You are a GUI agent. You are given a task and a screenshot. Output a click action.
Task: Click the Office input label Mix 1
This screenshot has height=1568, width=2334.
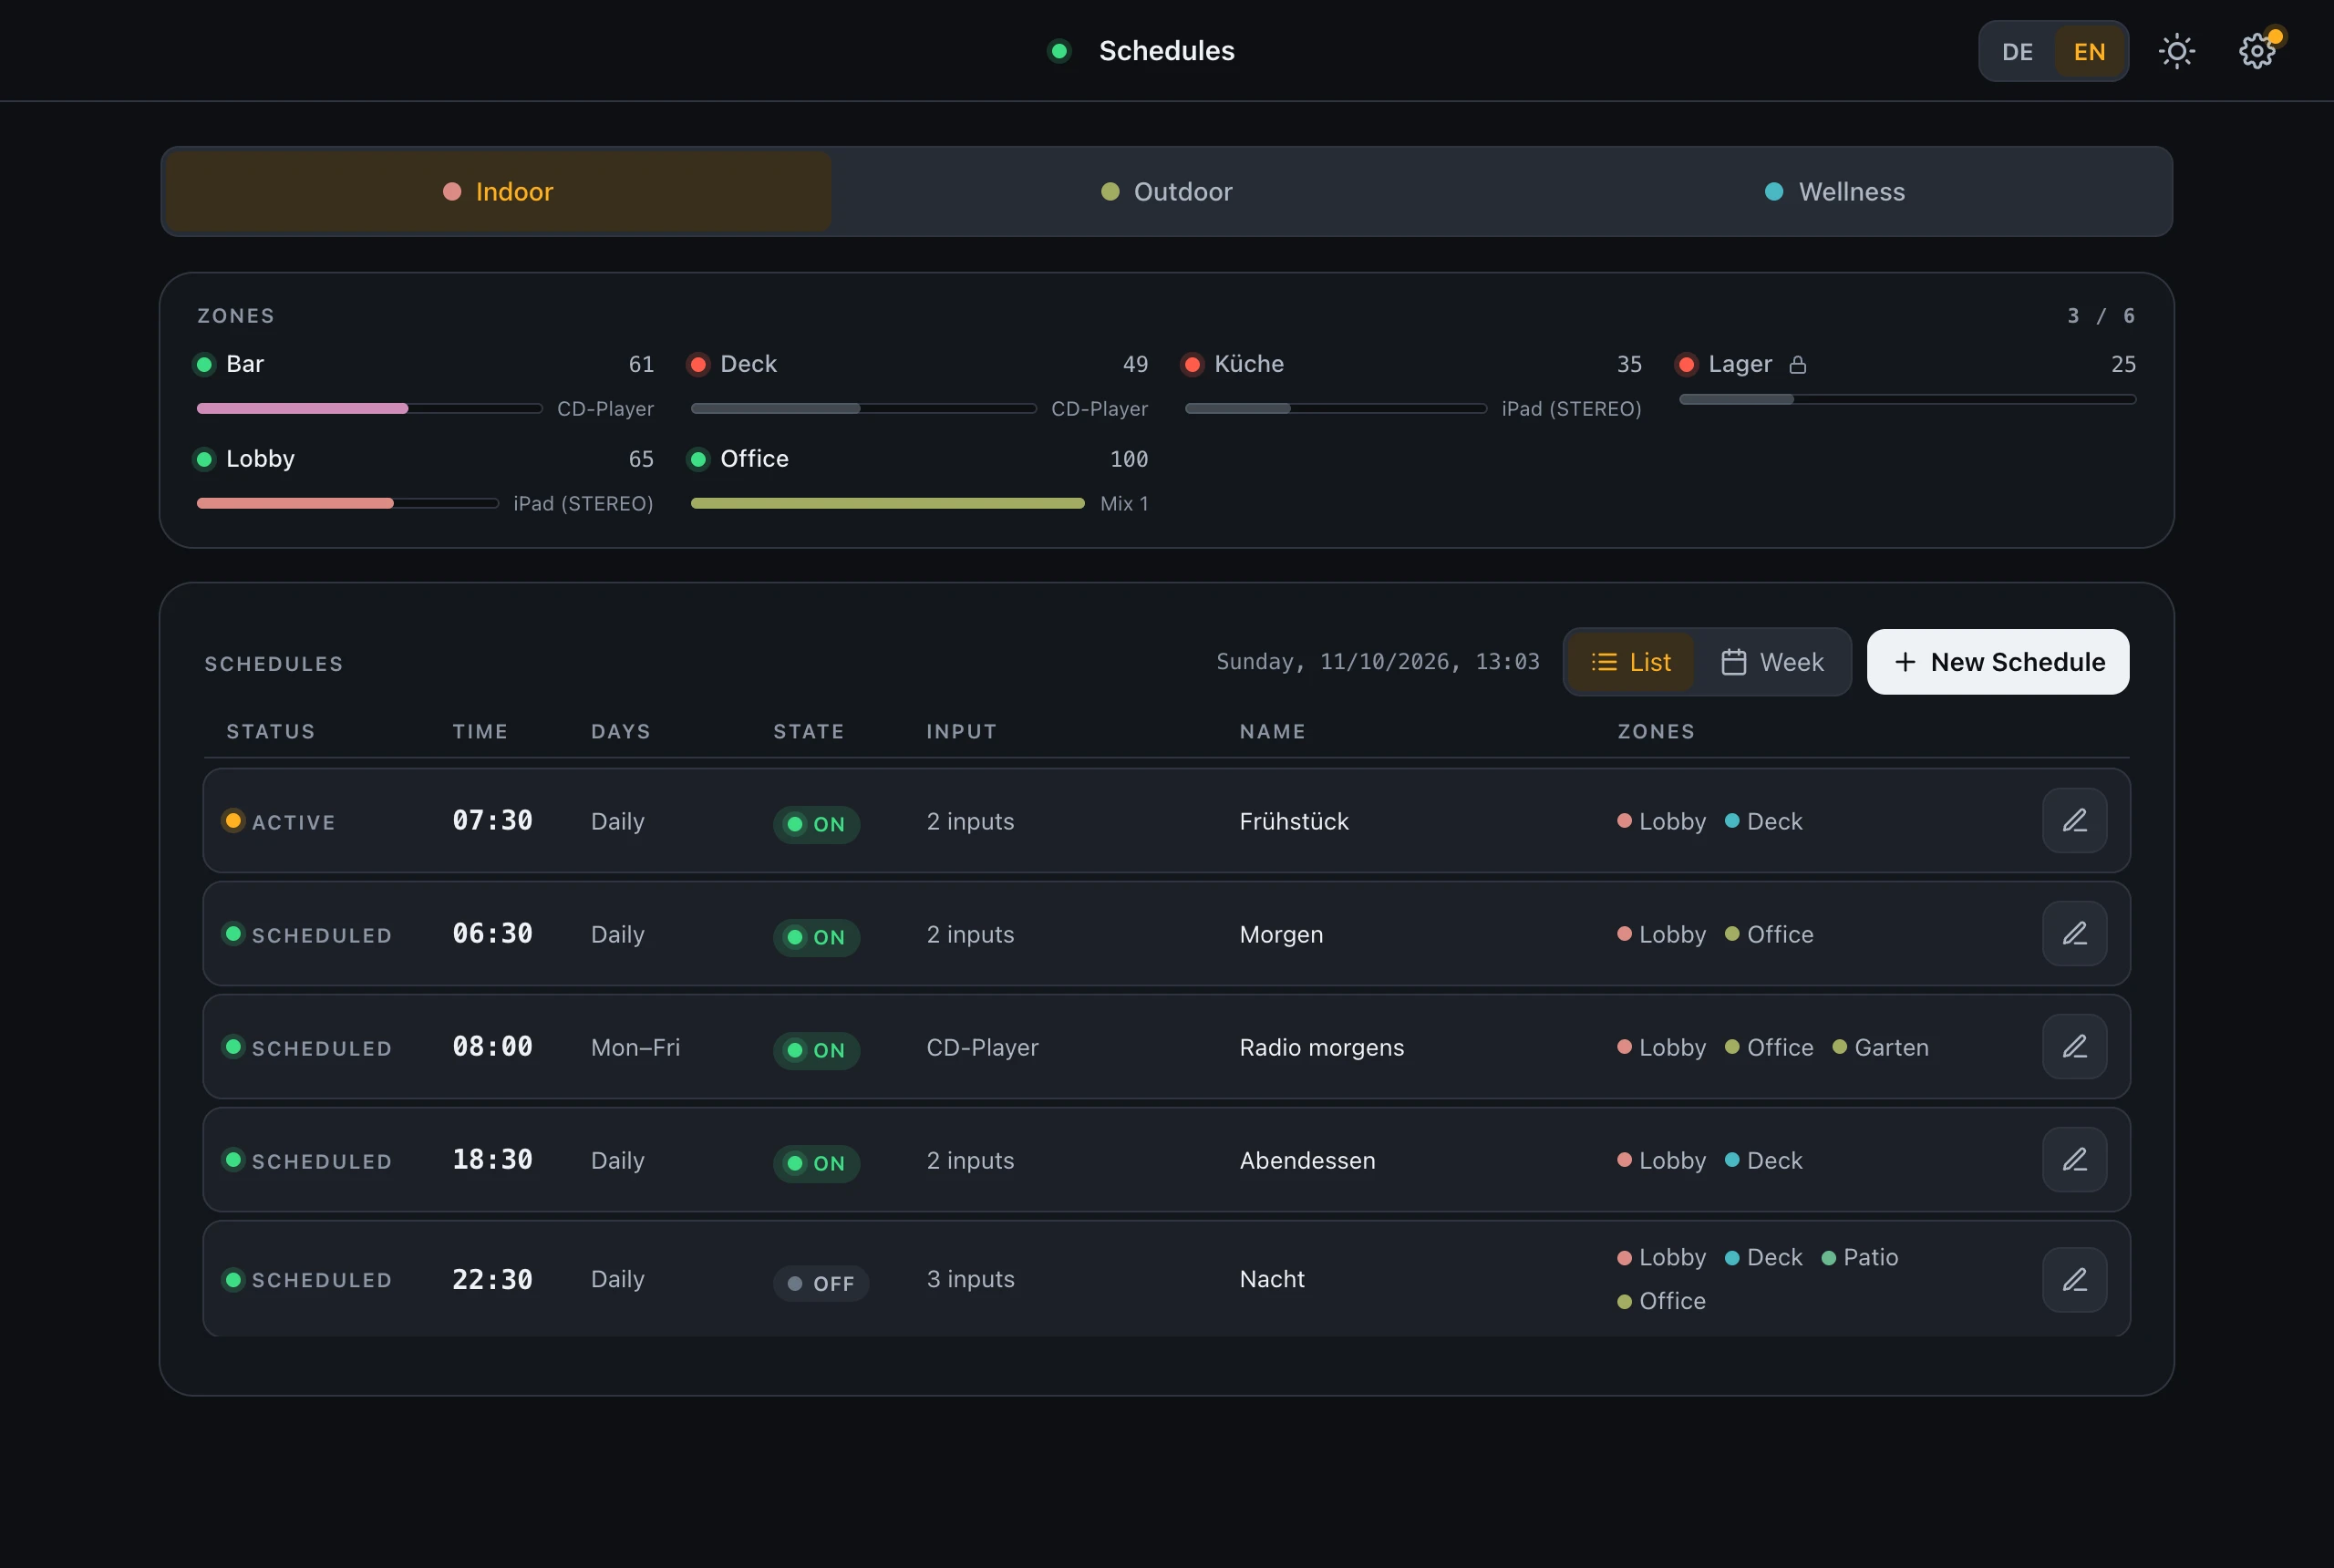[x=1124, y=504]
